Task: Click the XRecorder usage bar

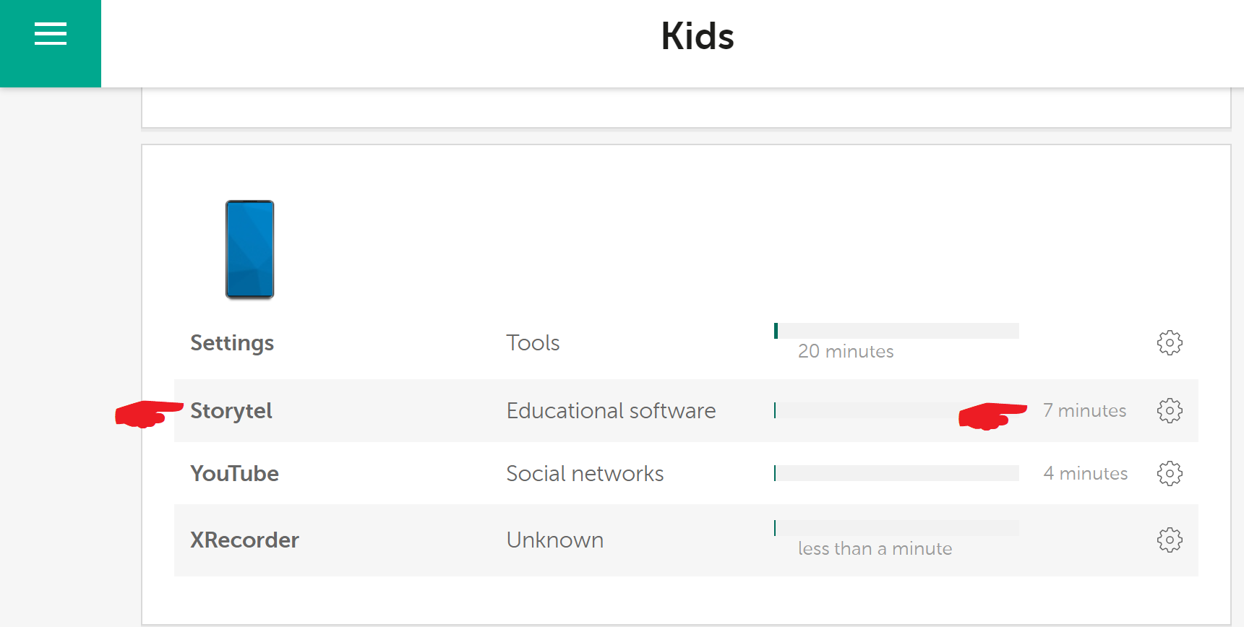Action: (x=896, y=528)
